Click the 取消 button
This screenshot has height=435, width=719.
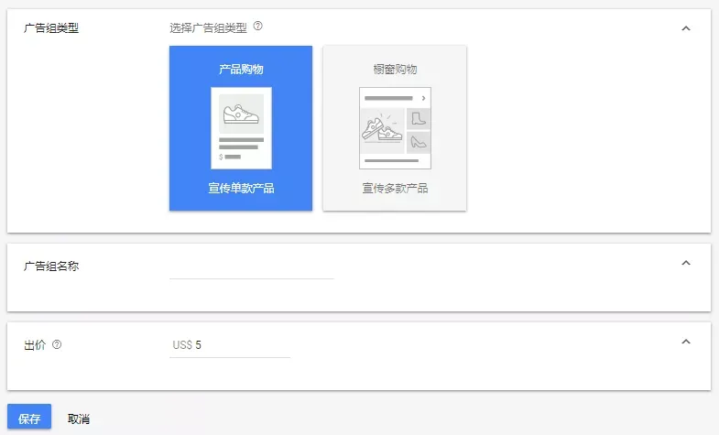[79, 419]
